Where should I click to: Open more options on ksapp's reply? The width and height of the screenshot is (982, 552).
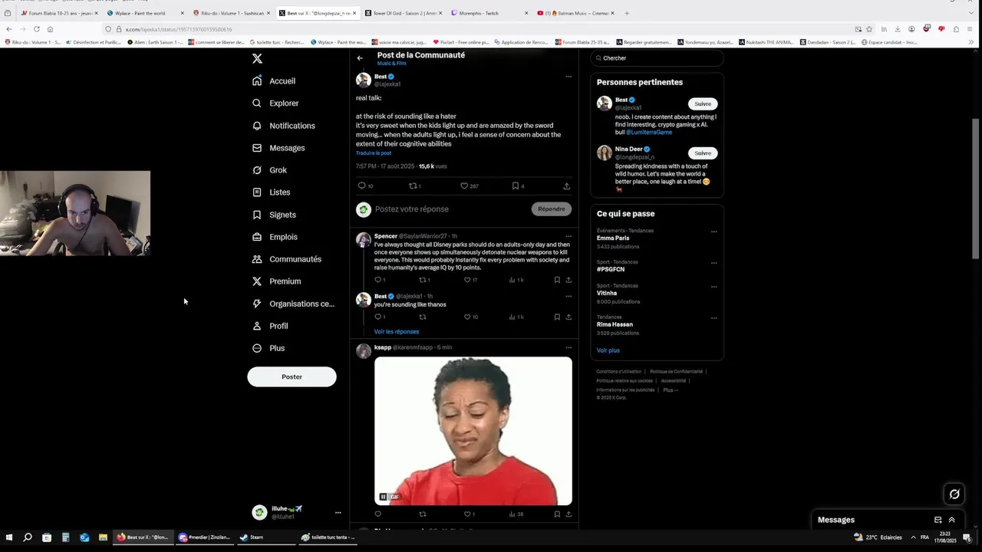point(568,347)
